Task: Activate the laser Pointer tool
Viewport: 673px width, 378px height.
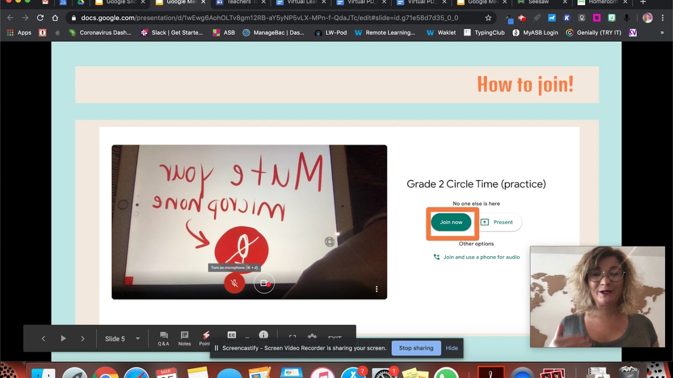Action: (206, 339)
